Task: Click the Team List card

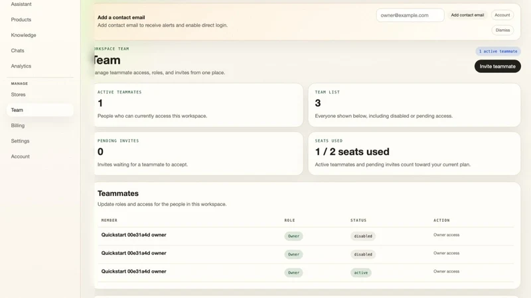Action: 414,105
